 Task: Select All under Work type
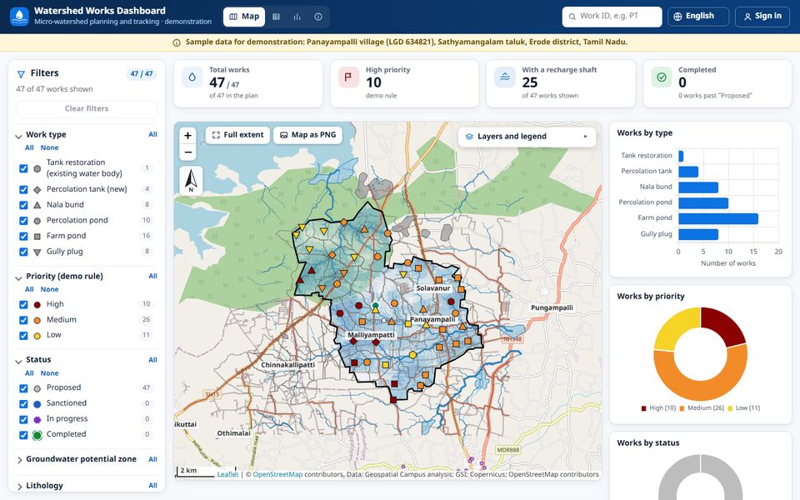(30, 148)
